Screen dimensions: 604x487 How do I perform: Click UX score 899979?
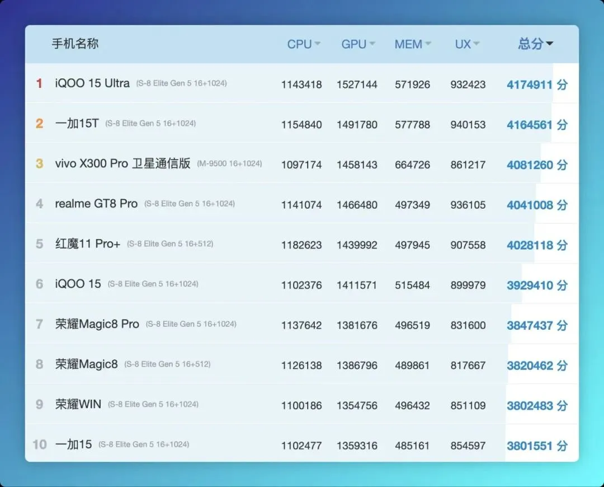point(468,285)
